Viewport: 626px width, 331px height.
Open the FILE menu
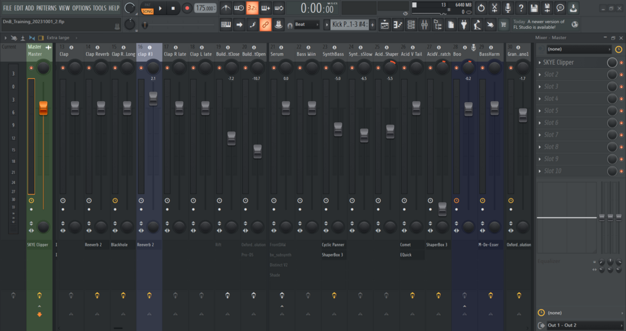(x=7, y=8)
